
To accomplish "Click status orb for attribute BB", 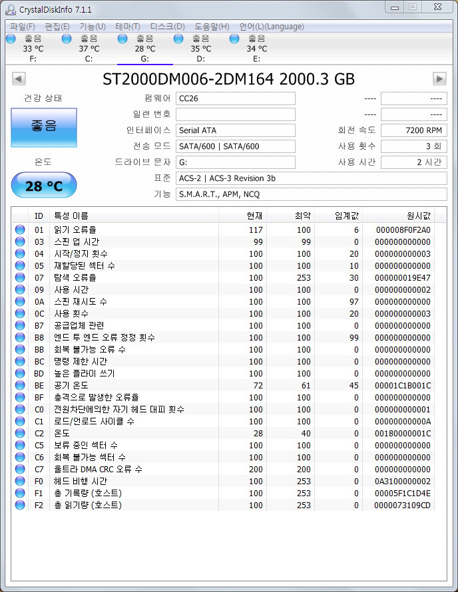I will tap(20, 349).
